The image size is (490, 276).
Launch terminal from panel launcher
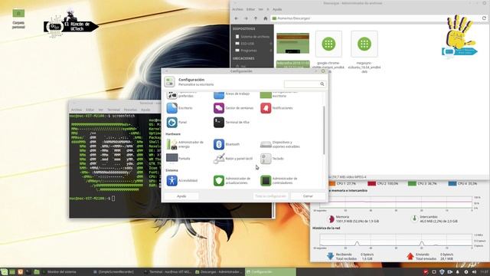[28, 272]
